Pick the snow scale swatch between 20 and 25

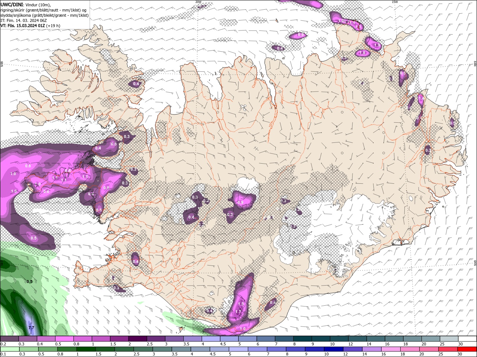(431, 339)
